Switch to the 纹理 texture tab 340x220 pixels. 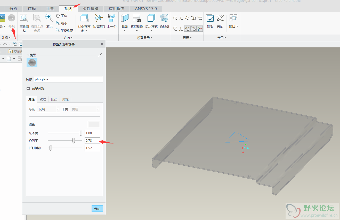43,99
